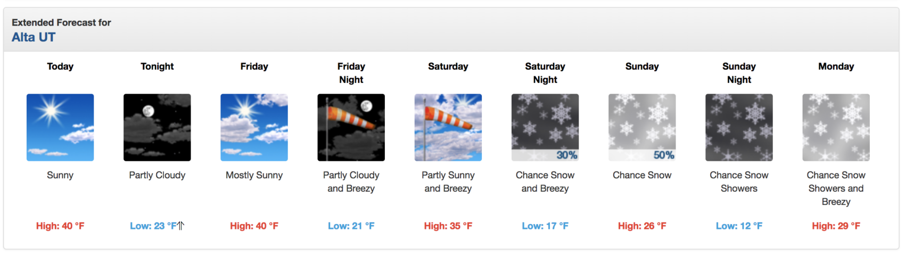Select the Today column label

tap(60, 67)
